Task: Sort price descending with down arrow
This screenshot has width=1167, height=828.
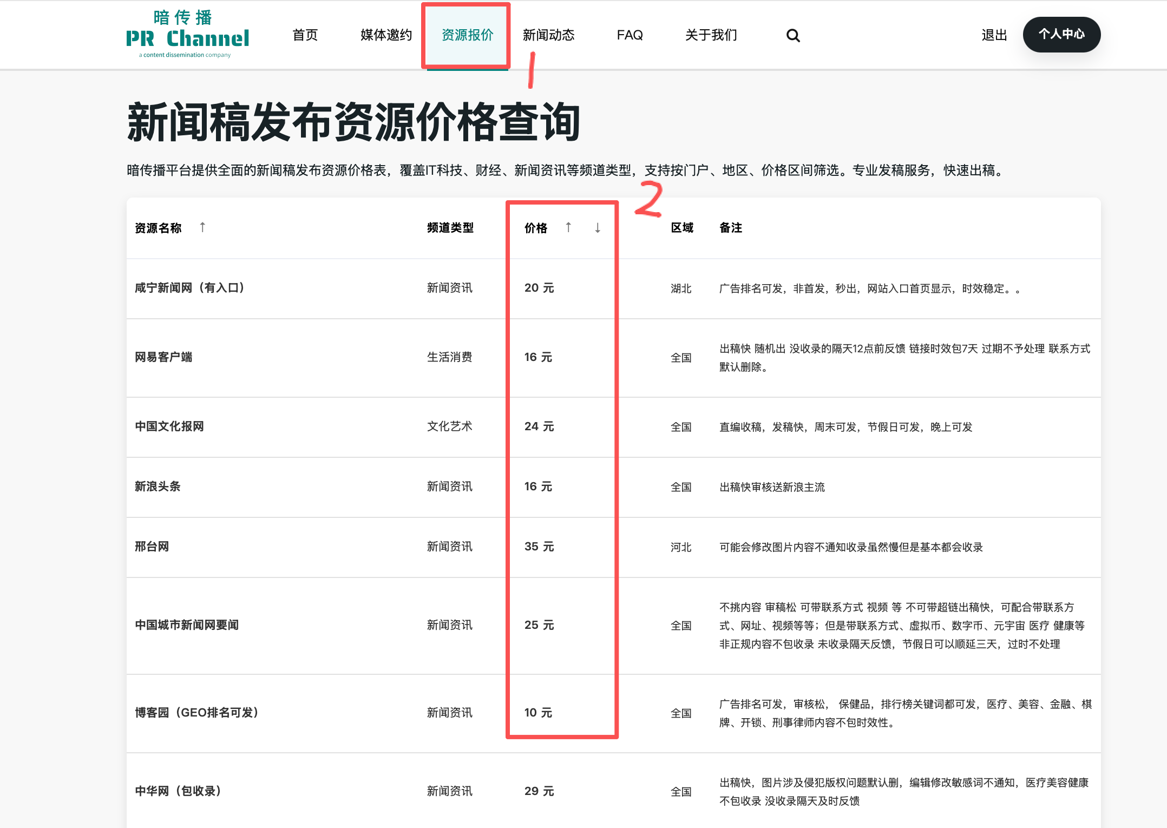Action: click(x=598, y=228)
